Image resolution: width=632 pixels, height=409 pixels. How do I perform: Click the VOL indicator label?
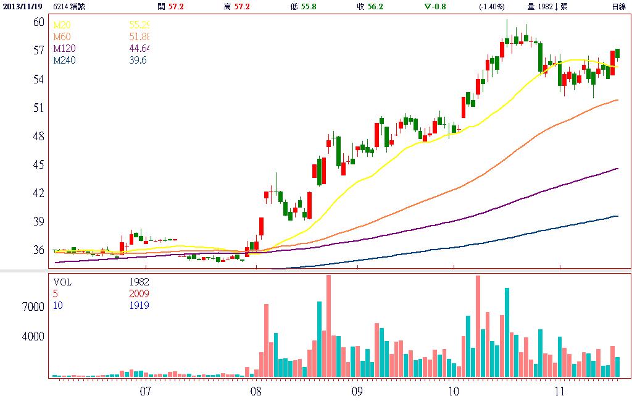pos(63,283)
